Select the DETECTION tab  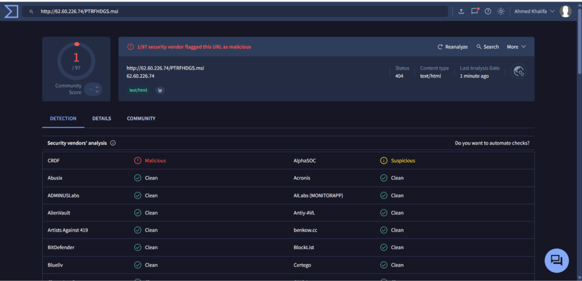coord(63,119)
